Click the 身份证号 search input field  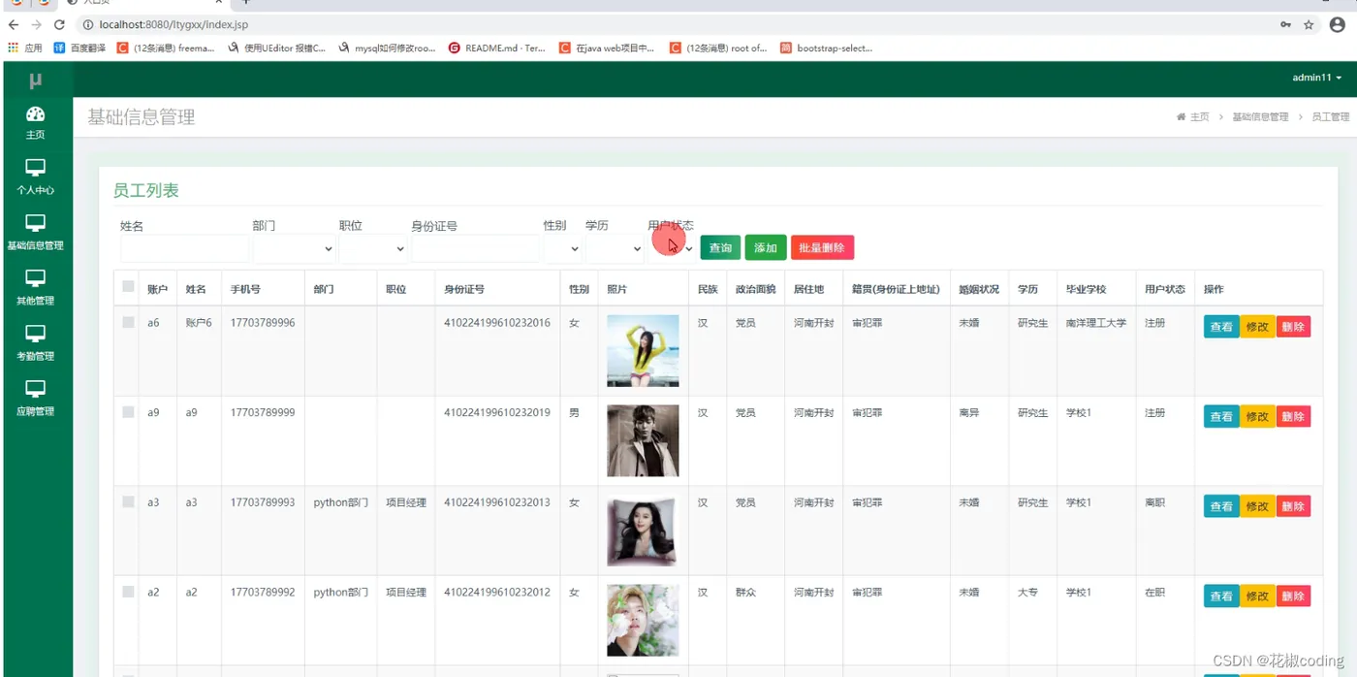click(475, 248)
